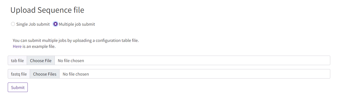
Task: Select the Multiple job submit radio button
Action: (x=55, y=24)
